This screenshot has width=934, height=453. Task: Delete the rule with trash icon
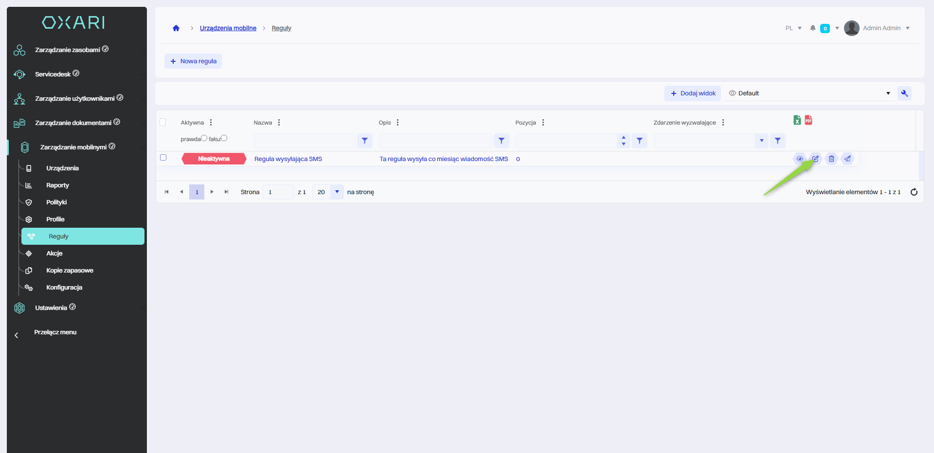pyautogui.click(x=831, y=159)
